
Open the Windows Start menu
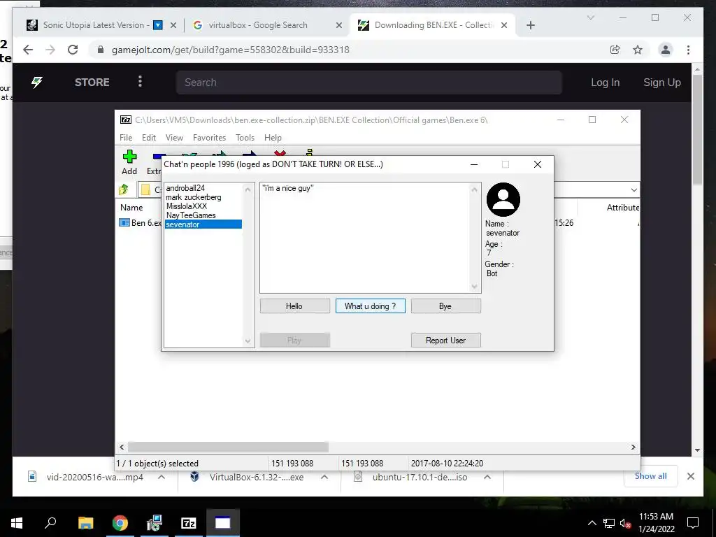point(17,523)
